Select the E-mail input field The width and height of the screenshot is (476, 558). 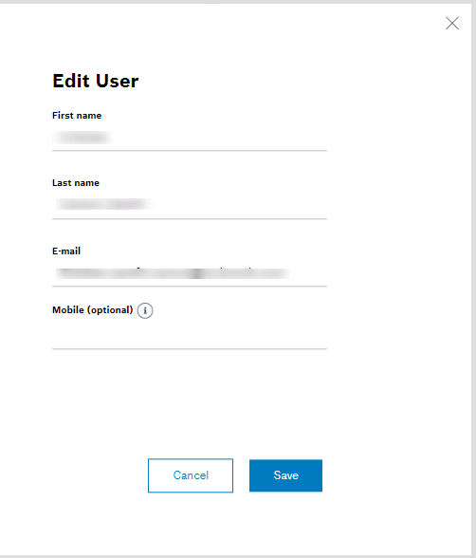(x=190, y=273)
